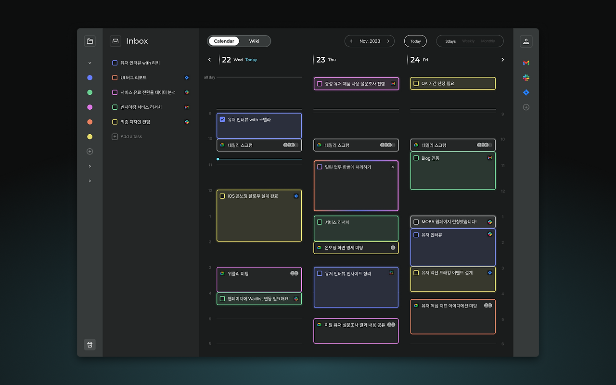Click Gmail icon on Blog 연동 card

[490, 158]
